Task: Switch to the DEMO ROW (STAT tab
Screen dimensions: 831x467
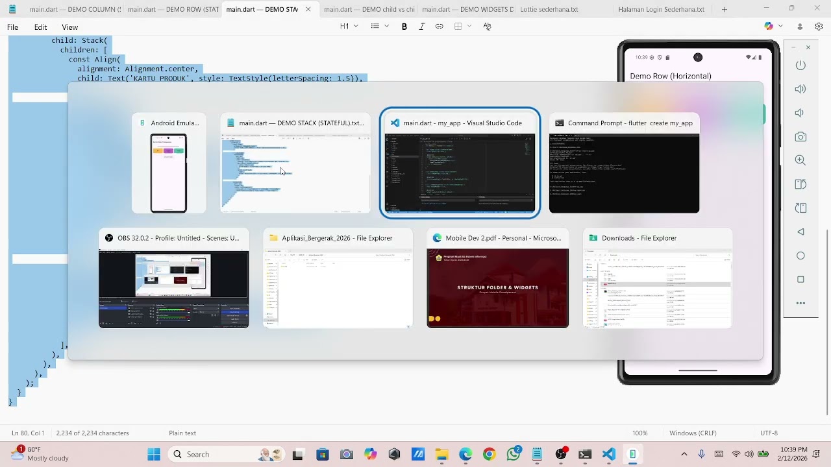Action: [x=172, y=10]
